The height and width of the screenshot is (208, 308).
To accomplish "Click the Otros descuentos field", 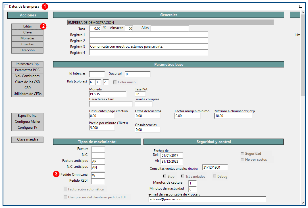I will pyautogui.click(x=148, y=116).
